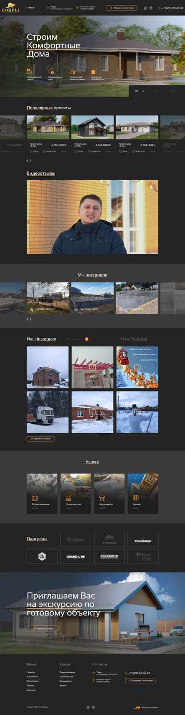Click the working hours clock icon in header
185x715 pixels.
point(77,8)
